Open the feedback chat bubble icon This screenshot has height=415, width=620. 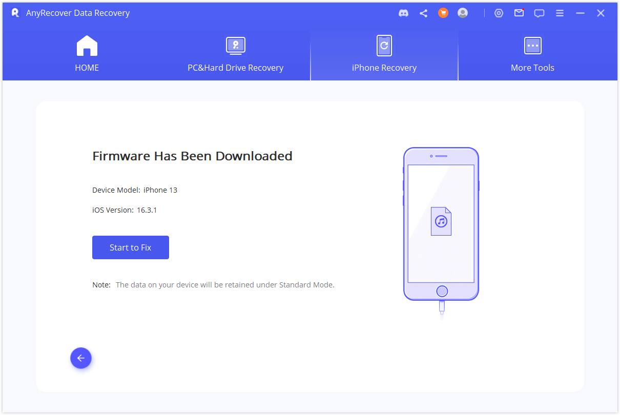coord(539,13)
